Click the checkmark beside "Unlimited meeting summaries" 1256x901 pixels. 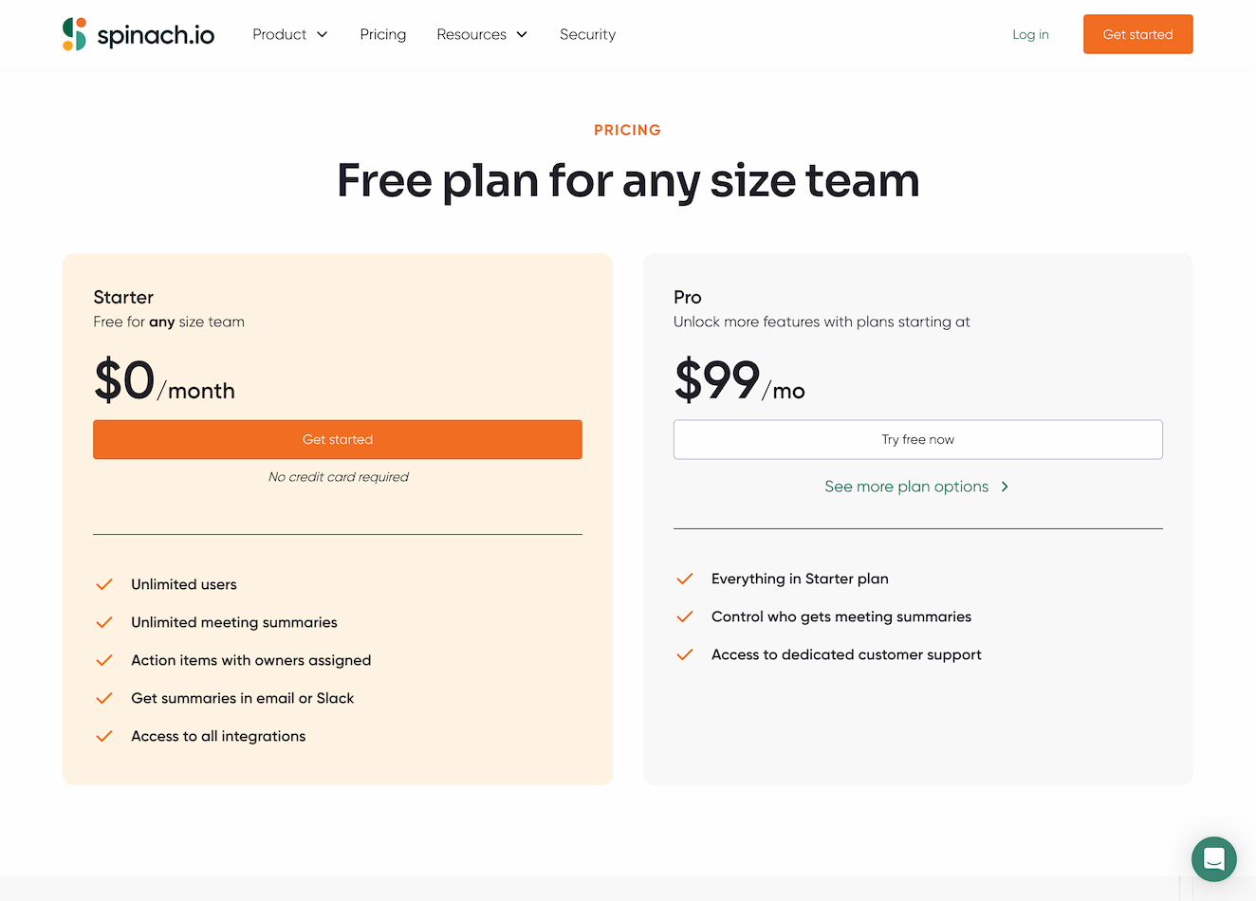pyautogui.click(x=103, y=622)
